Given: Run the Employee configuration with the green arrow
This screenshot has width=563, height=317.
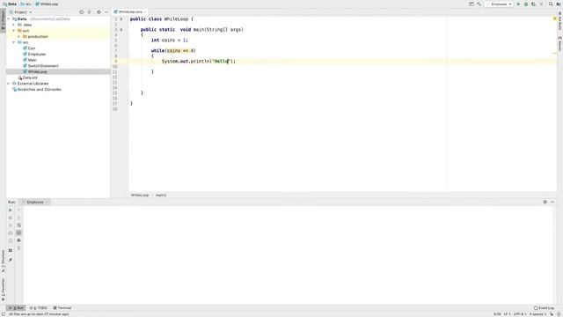Looking at the screenshot, I should [x=518, y=4].
